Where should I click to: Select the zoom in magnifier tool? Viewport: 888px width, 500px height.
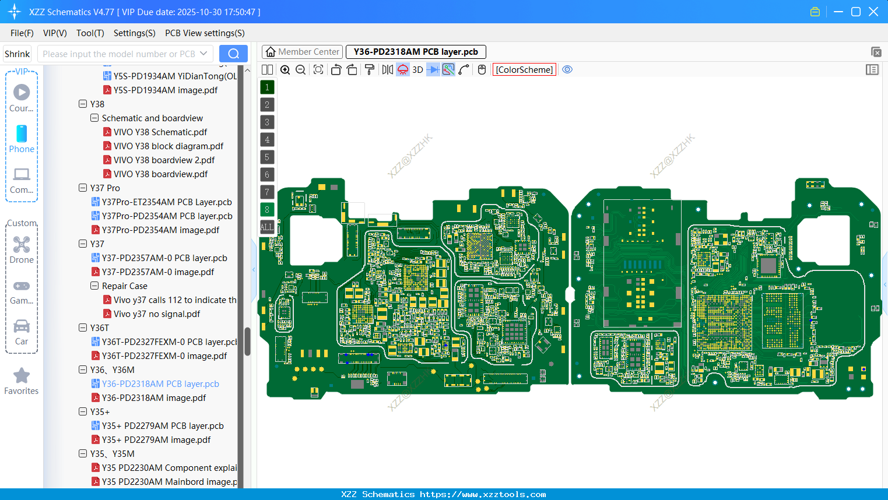[x=285, y=69]
